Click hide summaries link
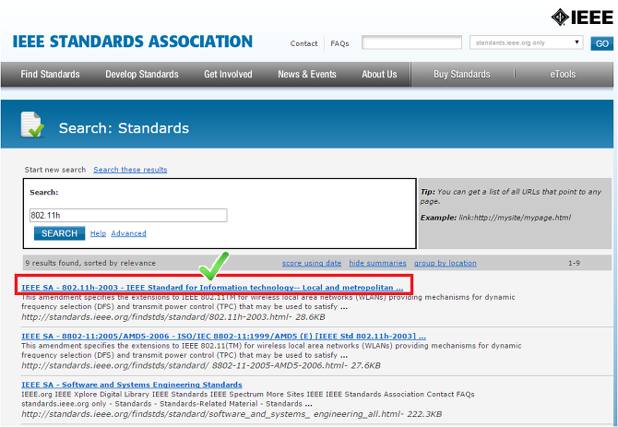This screenshot has height=427, width=618. [x=377, y=263]
